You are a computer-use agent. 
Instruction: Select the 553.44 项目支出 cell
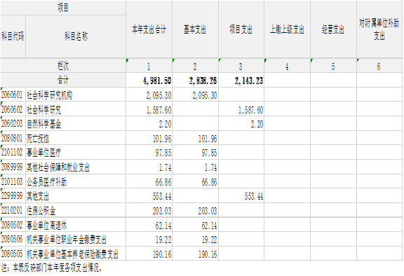point(241,196)
